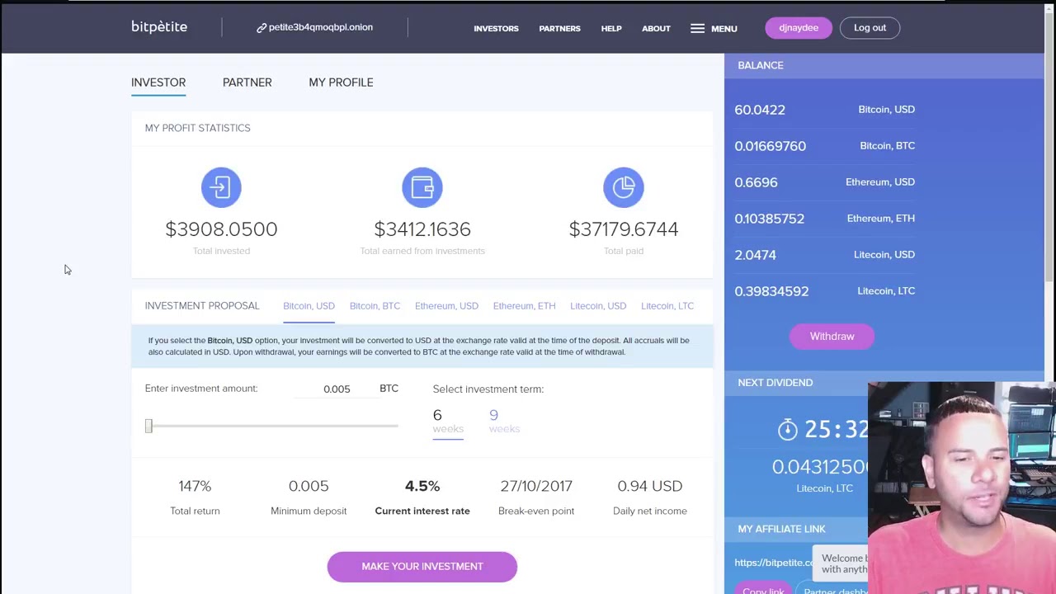The width and height of the screenshot is (1056, 594).
Task: Click the 4.5% Current interest rate
Action: 422,486
